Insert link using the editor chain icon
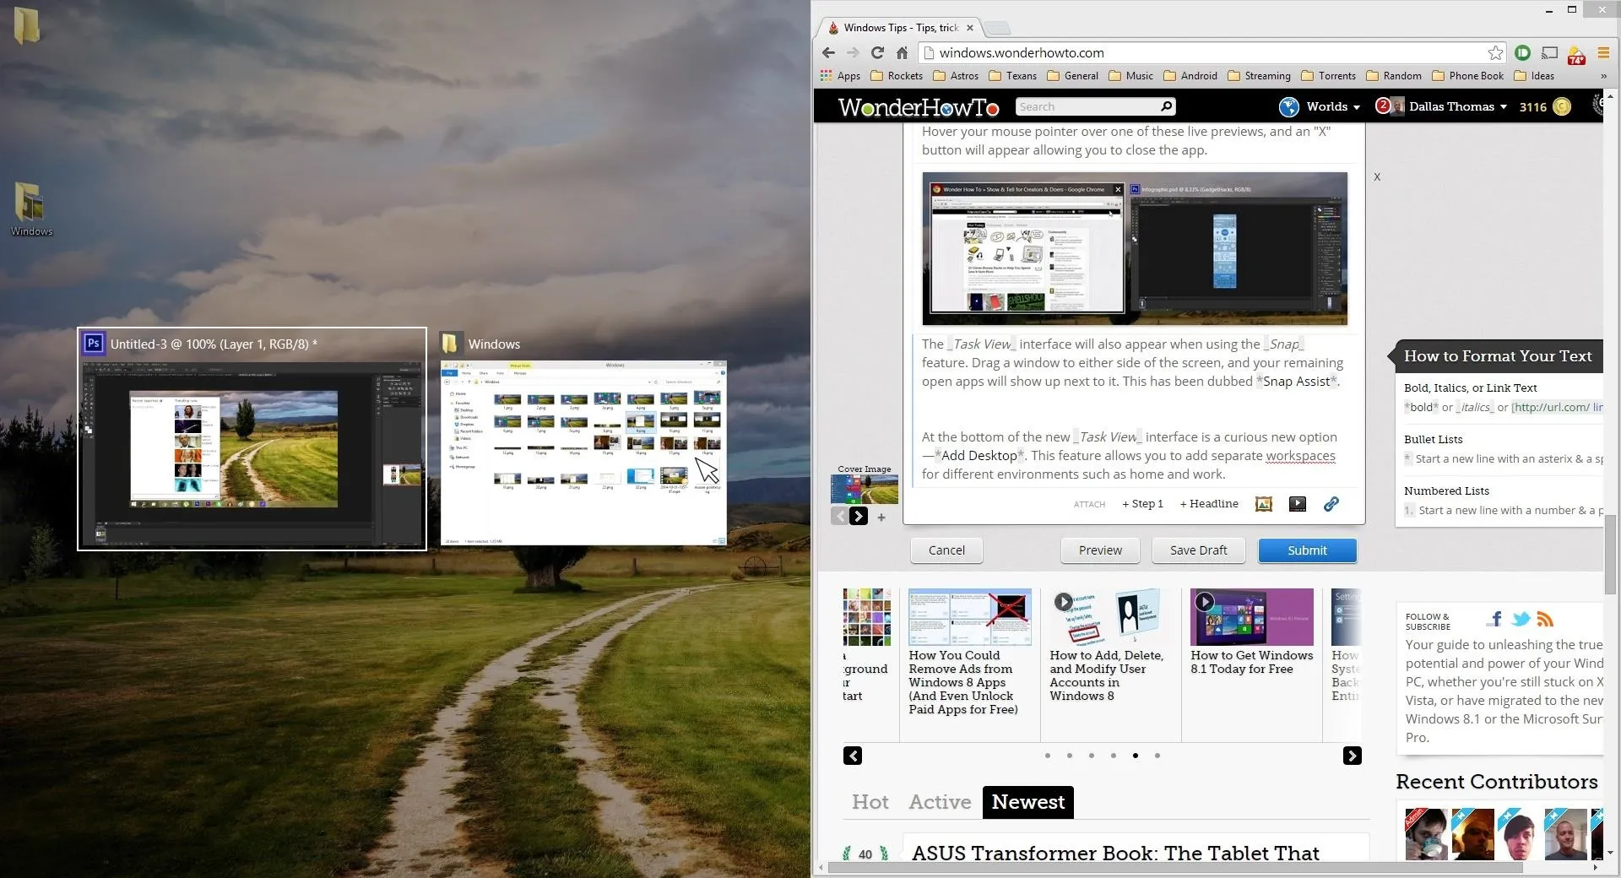1621x878 pixels. [x=1331, y=504]
